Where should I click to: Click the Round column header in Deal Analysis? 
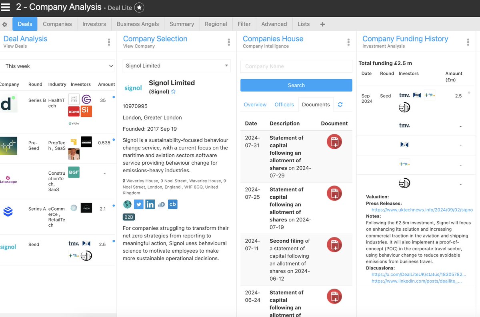pyautogui.click(x=35, y=84)
